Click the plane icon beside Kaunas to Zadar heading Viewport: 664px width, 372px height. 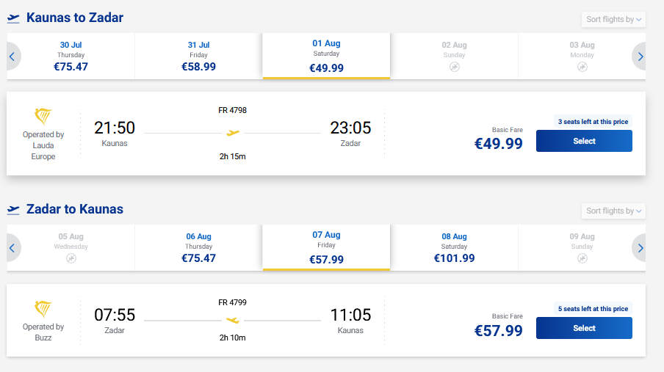13,18
